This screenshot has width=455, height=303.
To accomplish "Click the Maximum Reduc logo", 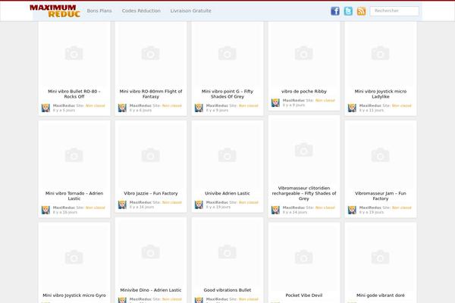I will (55, 11).
